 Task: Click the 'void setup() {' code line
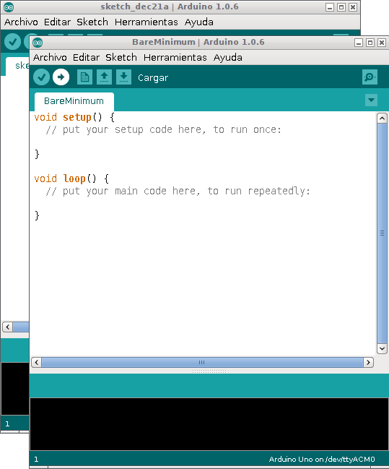(x=74, y=117)
